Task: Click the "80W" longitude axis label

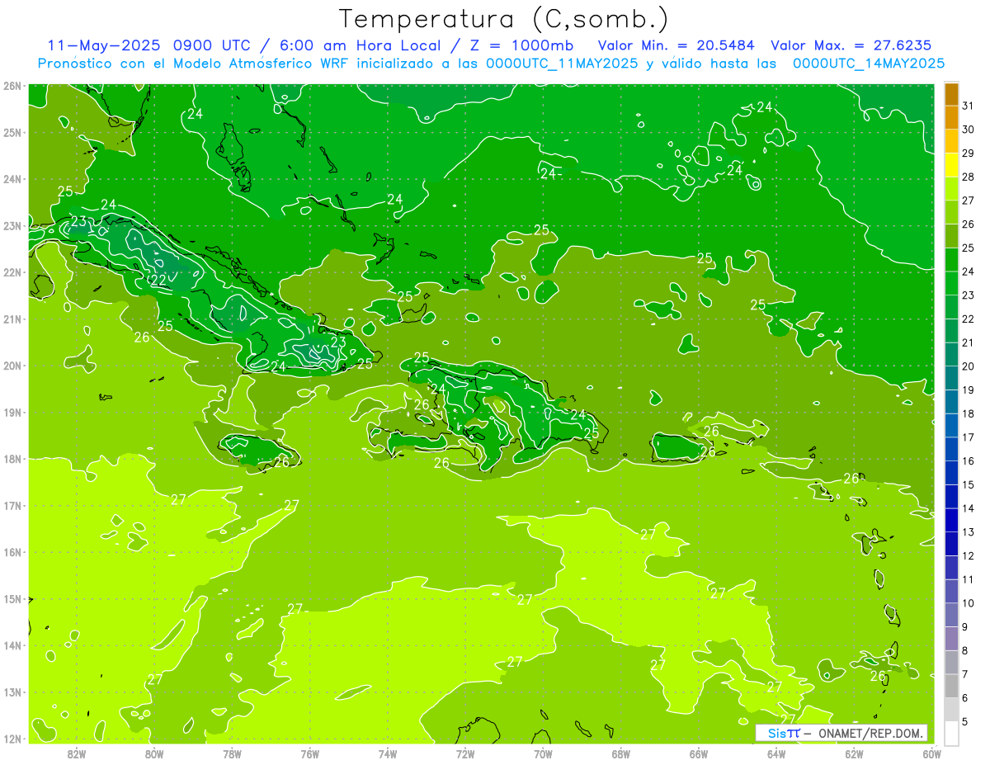Action: [x=154, y=754]
